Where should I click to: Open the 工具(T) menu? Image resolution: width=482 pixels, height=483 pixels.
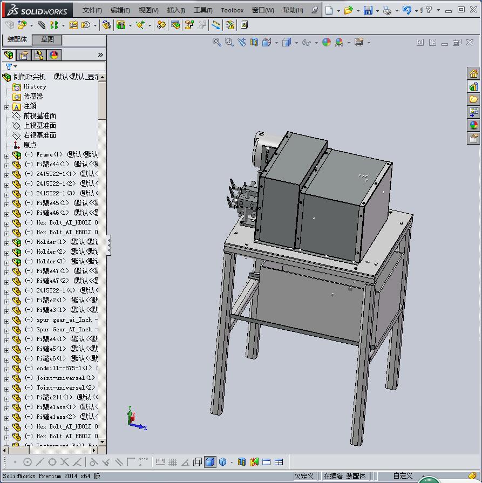pos(203,10)
